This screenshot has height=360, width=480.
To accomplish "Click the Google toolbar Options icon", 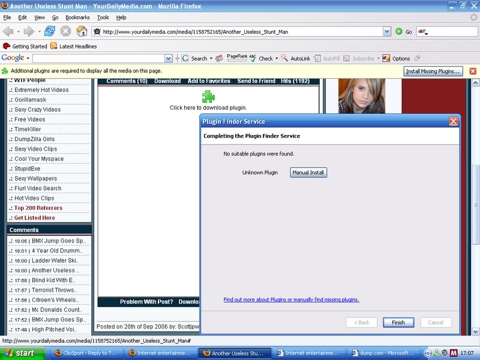I will 386,58.
